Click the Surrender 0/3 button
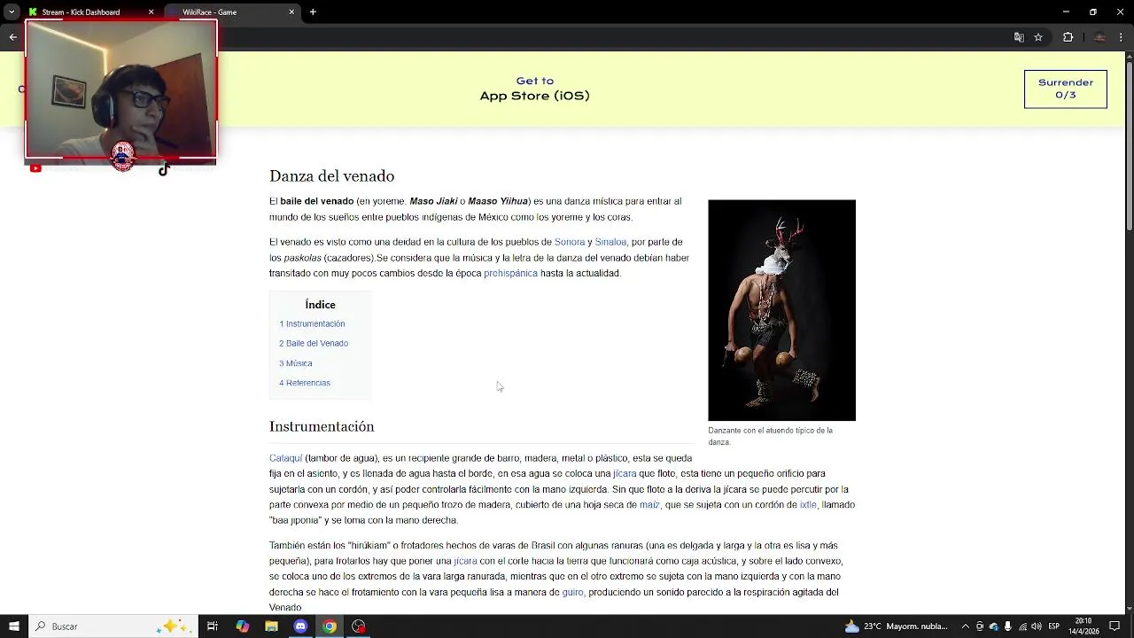1134x638 pixels. click(1065, 89)
